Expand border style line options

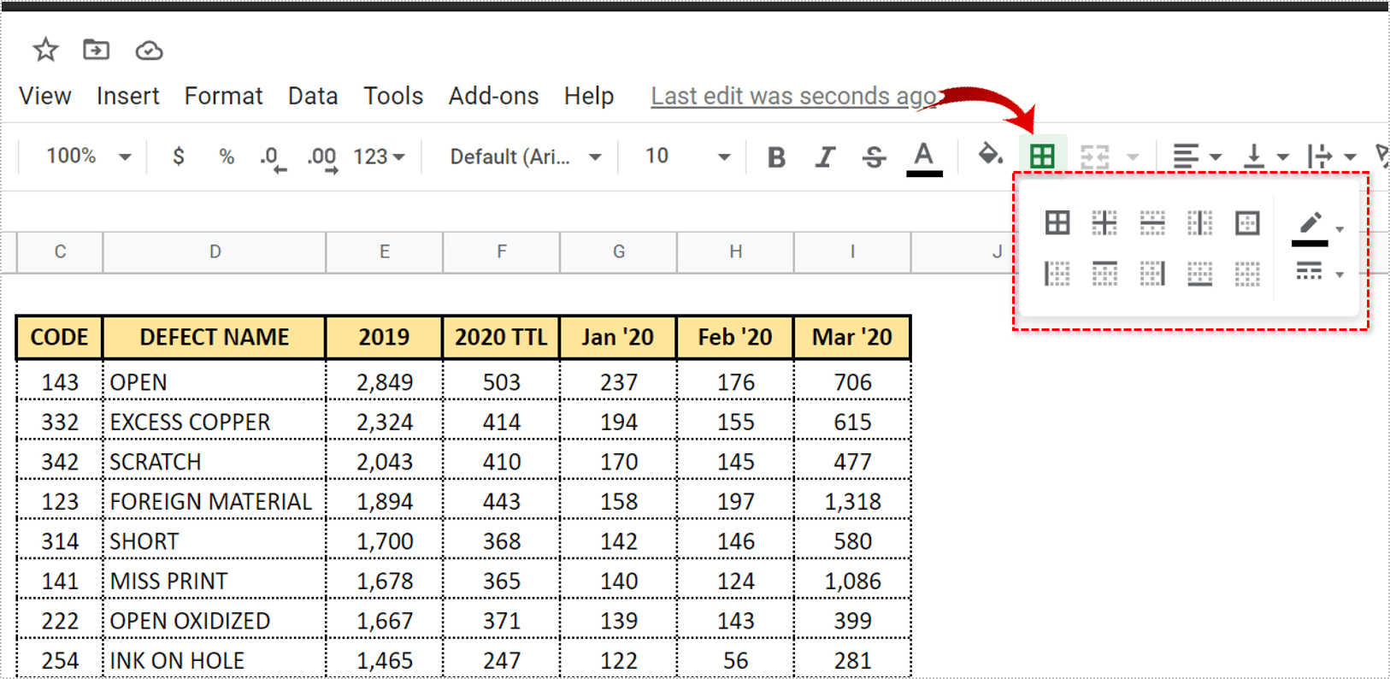[1319, 273]
